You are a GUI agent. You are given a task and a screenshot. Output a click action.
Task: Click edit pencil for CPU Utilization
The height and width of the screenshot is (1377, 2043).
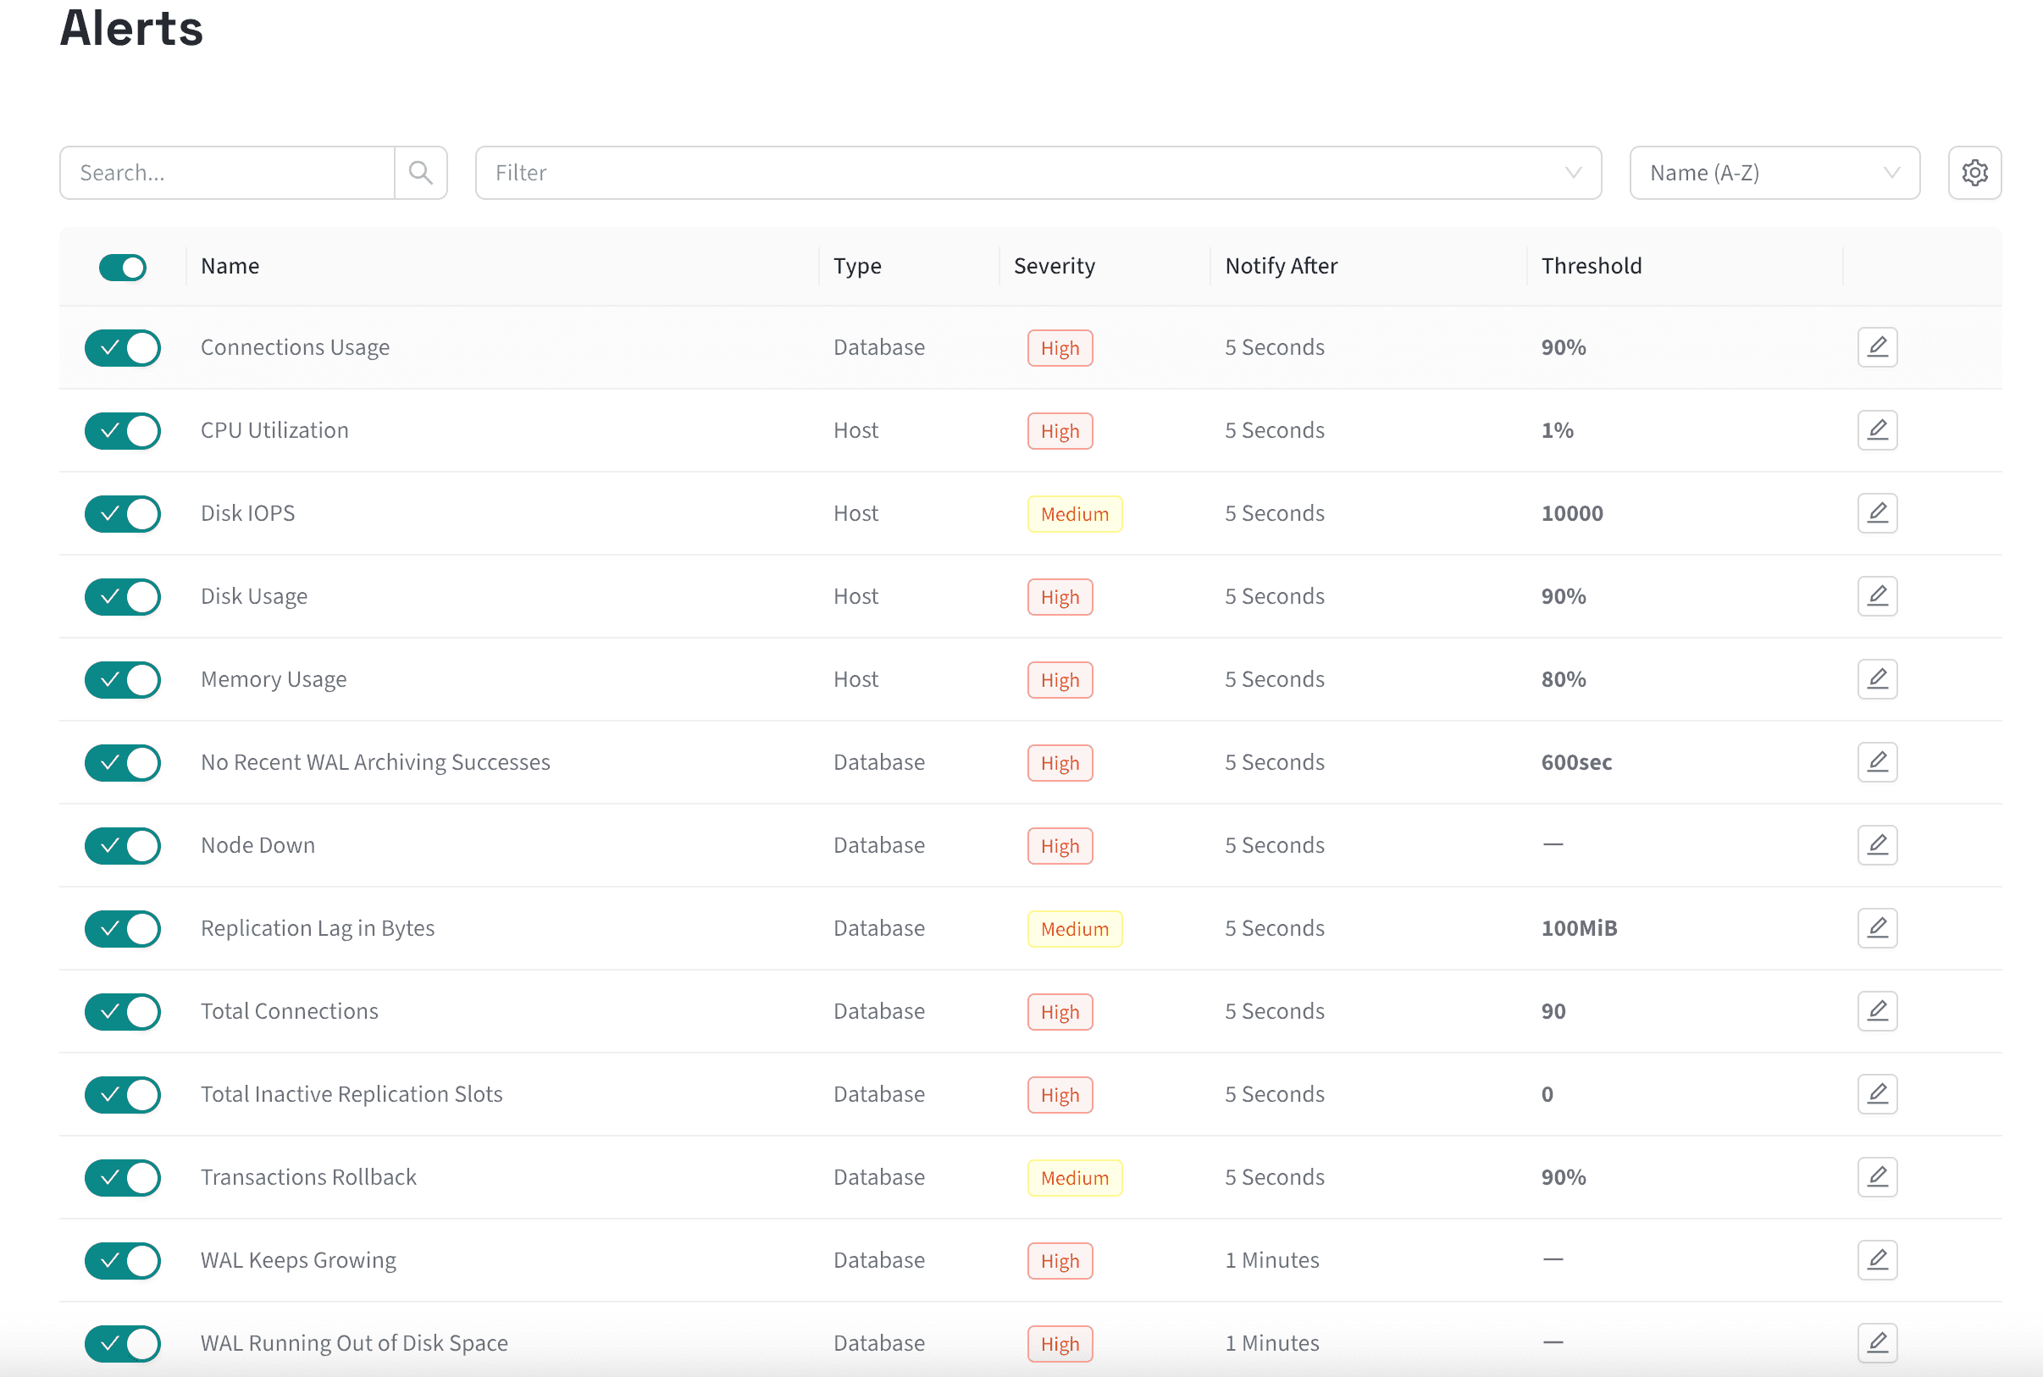(x=1877, y=430)
